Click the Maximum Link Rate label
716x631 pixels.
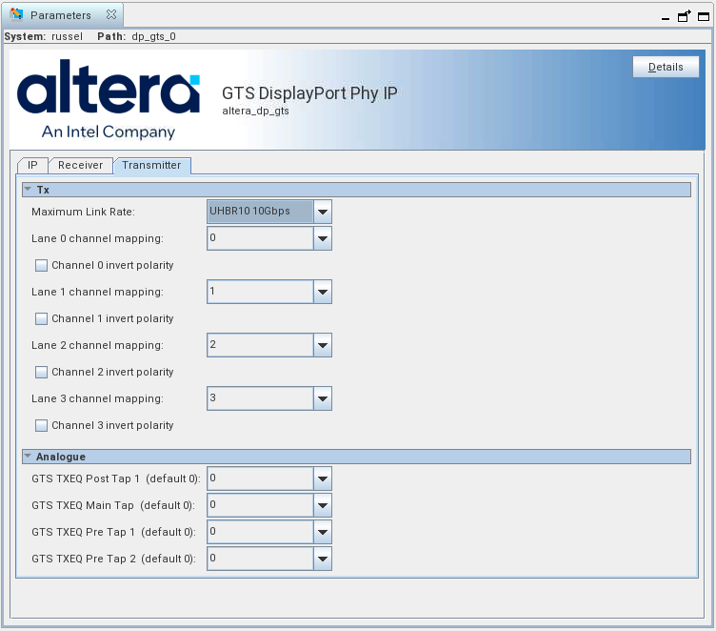click(x=83, y=212)
